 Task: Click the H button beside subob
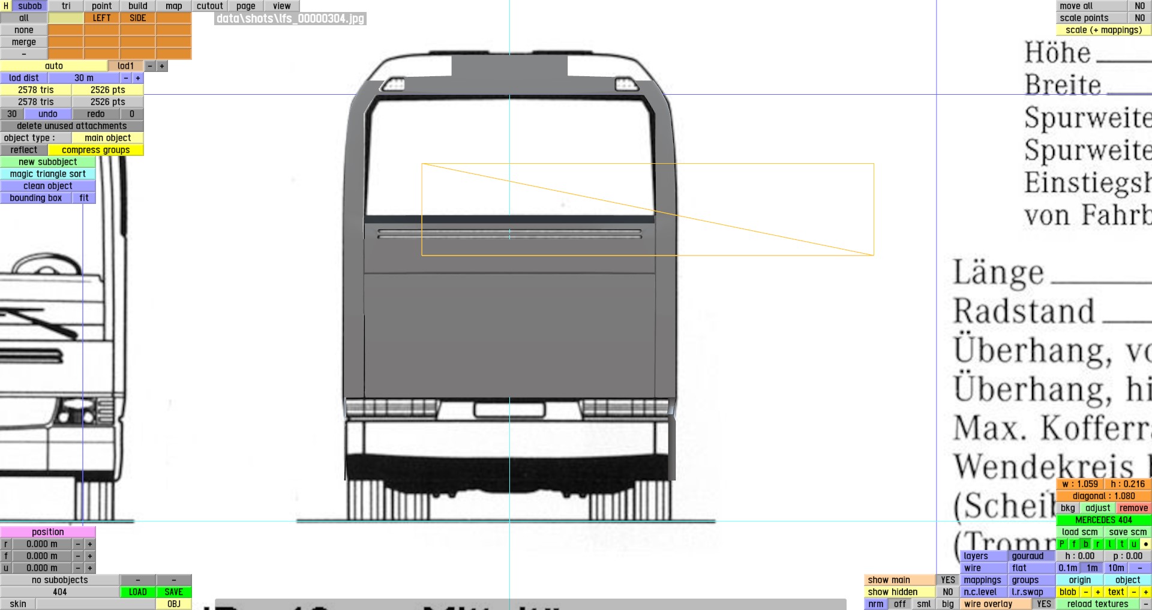6,6
